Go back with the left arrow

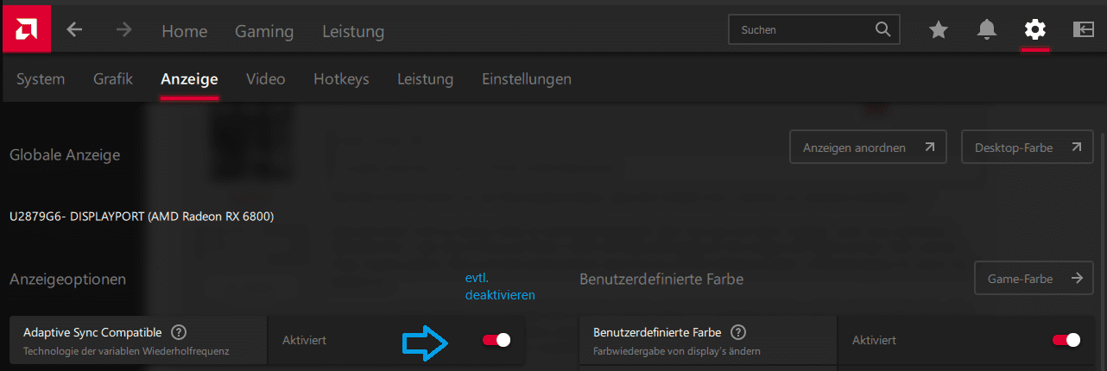75,30
